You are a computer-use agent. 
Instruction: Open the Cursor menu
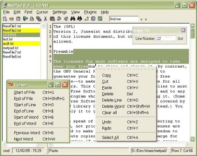pos(42,12)
